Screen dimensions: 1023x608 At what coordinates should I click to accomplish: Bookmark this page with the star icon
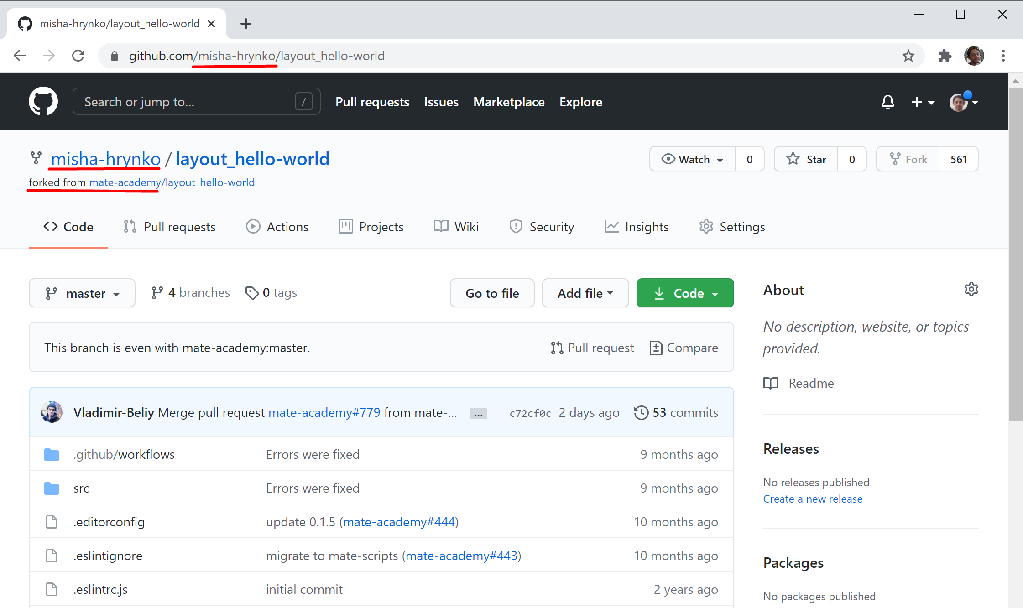click(x=908, y=56)
